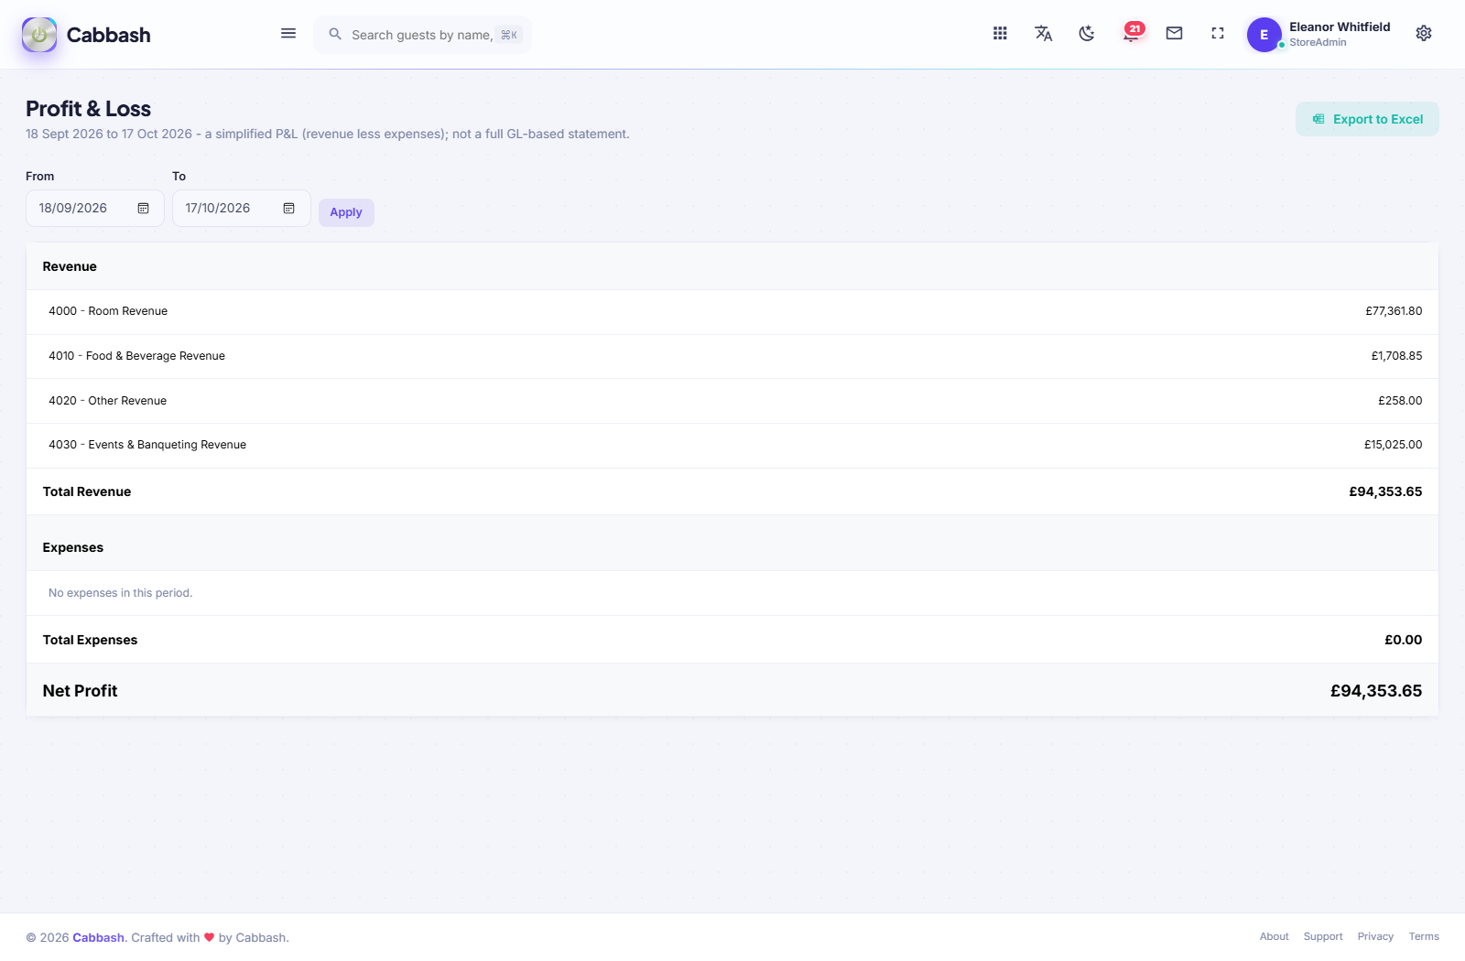
Task: Select the 4000 - Room Revenue row
Action: 732,312
